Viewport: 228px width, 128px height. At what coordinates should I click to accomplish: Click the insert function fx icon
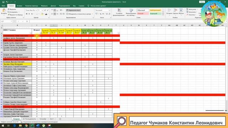click(27, 21)
